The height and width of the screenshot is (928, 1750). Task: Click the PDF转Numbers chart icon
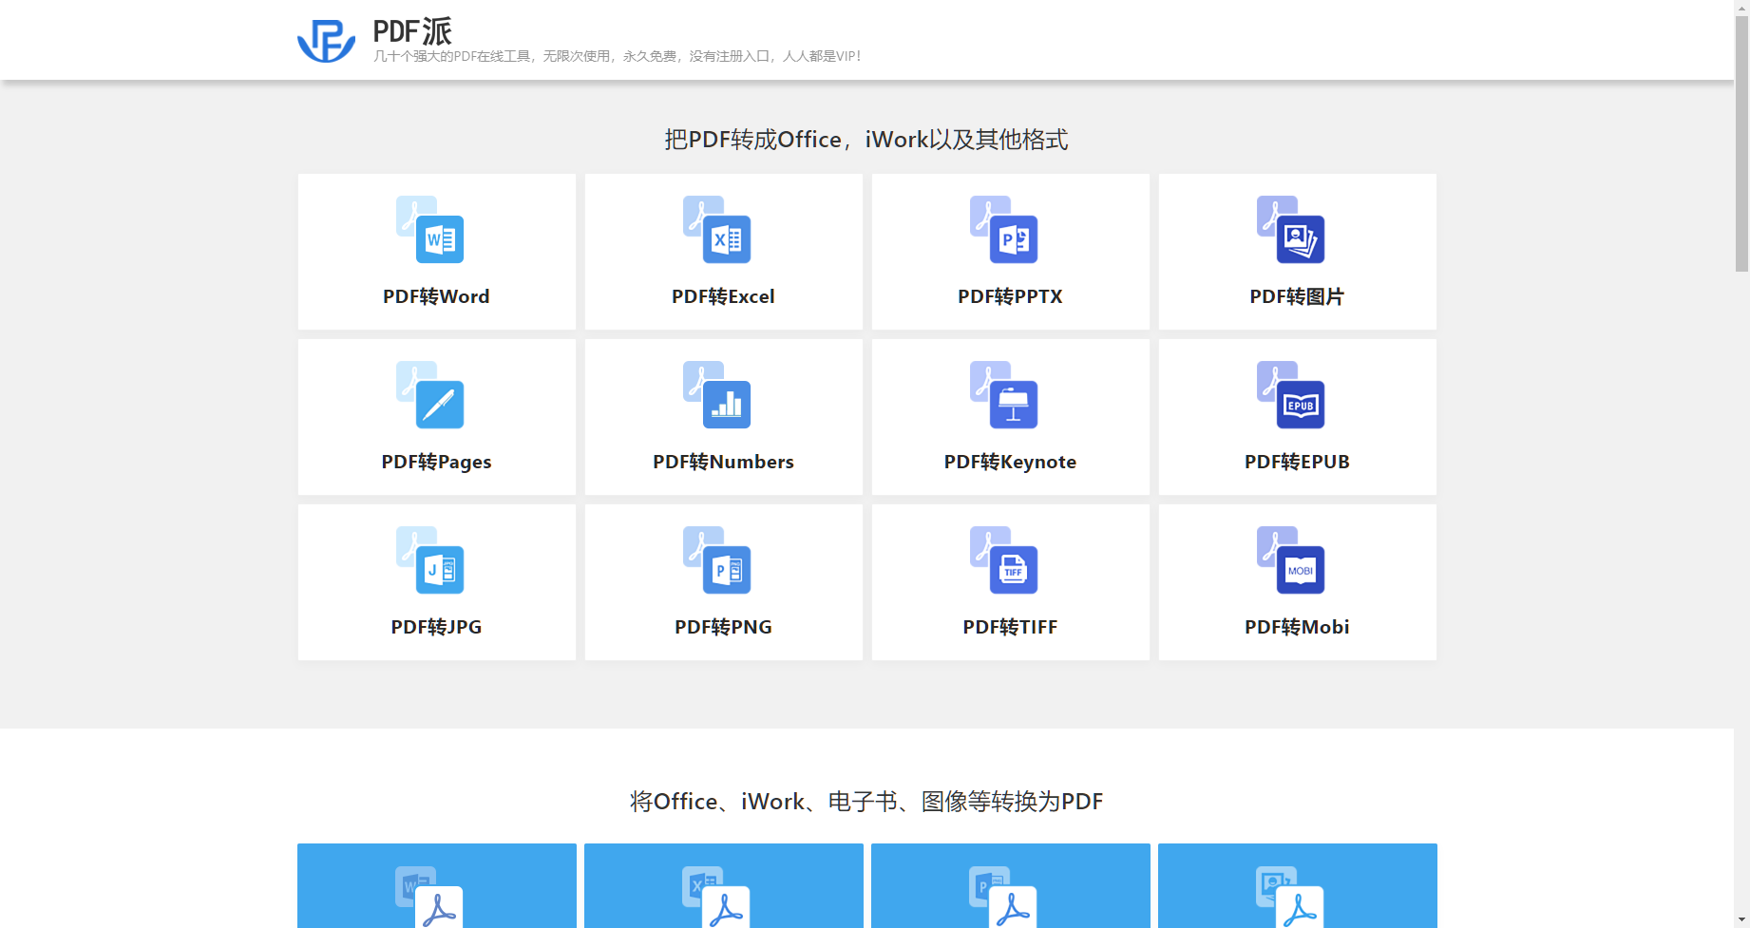pyautogui.click(x=717, y=395)
